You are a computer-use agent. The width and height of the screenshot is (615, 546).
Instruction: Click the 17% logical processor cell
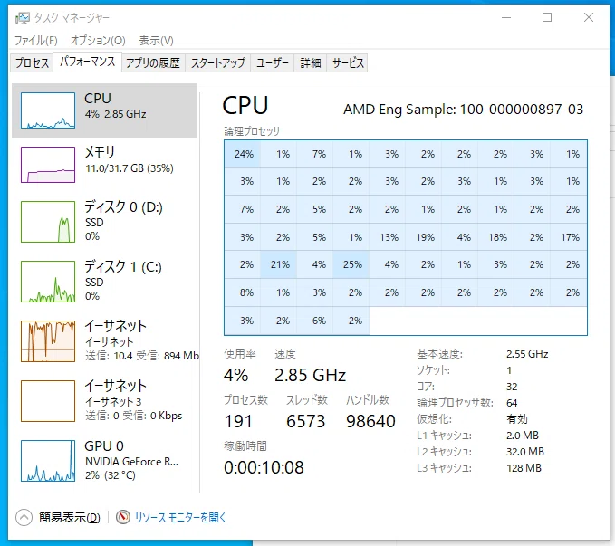tap(569, 237)
